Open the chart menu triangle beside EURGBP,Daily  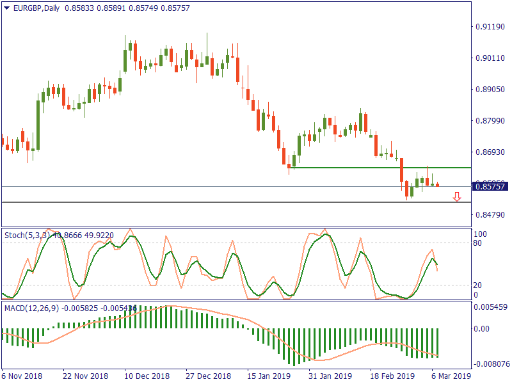point(7,8)
